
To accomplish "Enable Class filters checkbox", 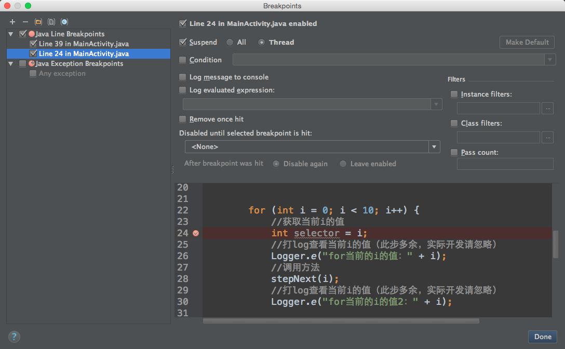I will (x=454, y=123).
